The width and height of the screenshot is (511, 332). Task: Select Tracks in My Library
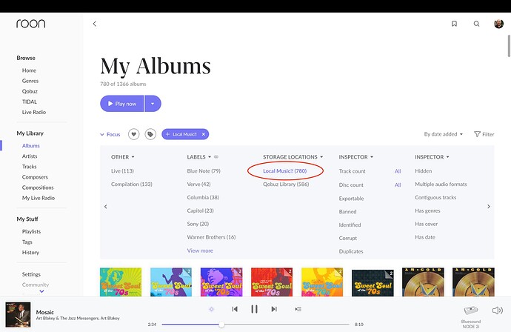coord(30,166)
